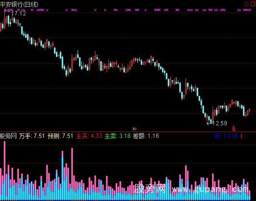Viewport: 256px width, 201px height.
Task: Click the 12.59 low price label
Action: [x=220, y=123]
